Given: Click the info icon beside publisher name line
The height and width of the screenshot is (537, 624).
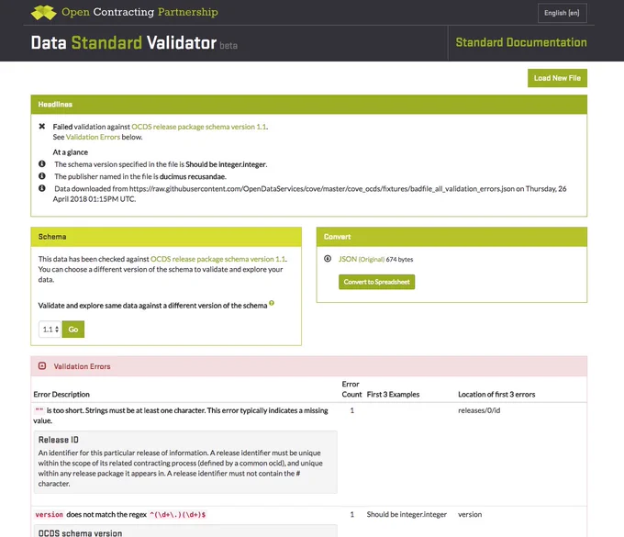Looking at the screenshot, I should coord(42,176).
